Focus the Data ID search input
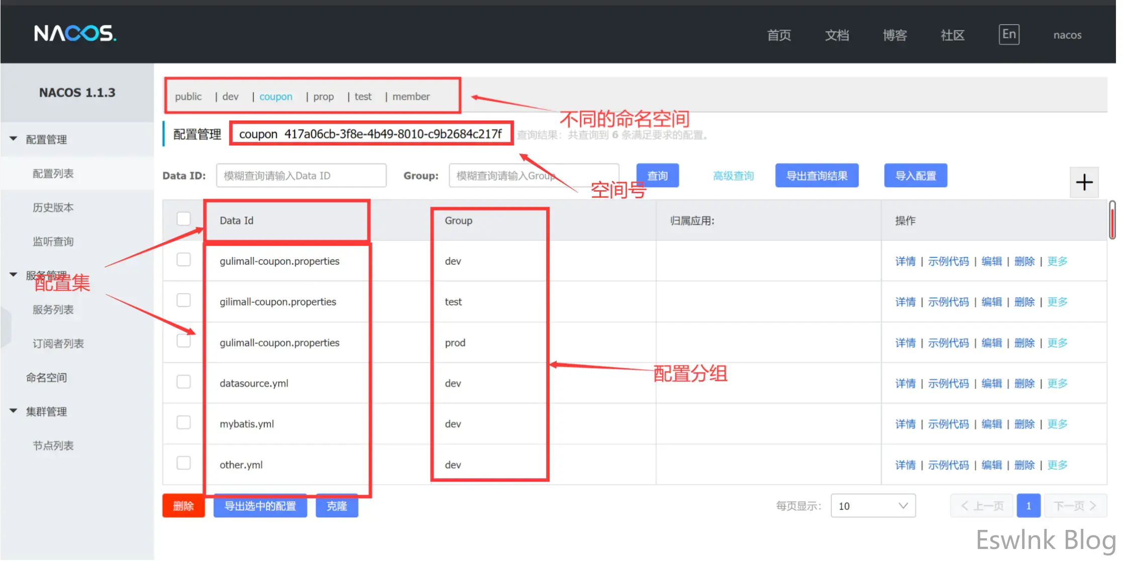 tap(301, 176)
